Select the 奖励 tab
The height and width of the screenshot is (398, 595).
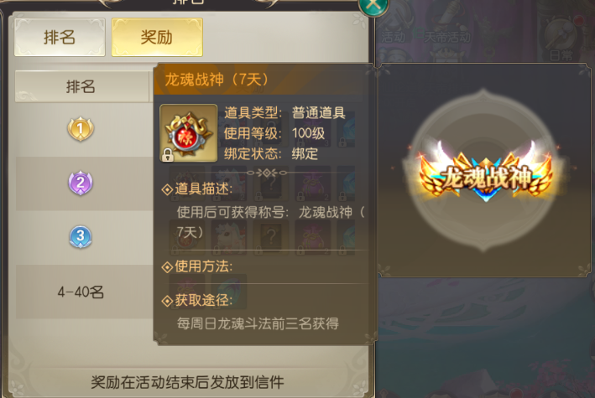(x=157, y=38)
